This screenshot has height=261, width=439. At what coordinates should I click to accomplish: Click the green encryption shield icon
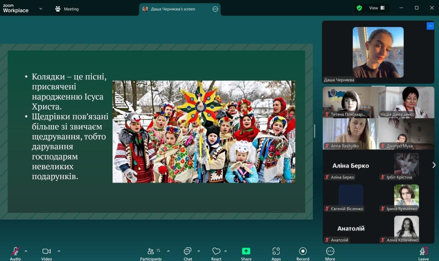coord(359,8)
